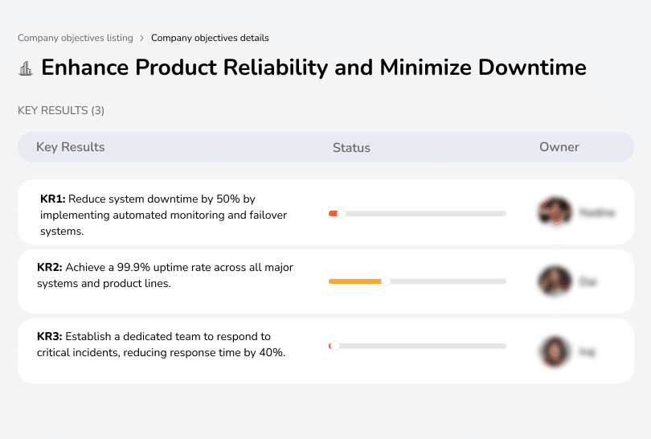Open KR1 Reduce system downtime text

(164, 215)
